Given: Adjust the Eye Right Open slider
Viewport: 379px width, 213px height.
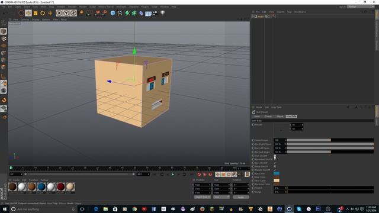Looking at the screenshot, I should 330,144.
